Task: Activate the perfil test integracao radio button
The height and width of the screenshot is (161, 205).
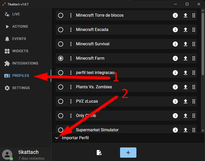Action: click(61, 73)
